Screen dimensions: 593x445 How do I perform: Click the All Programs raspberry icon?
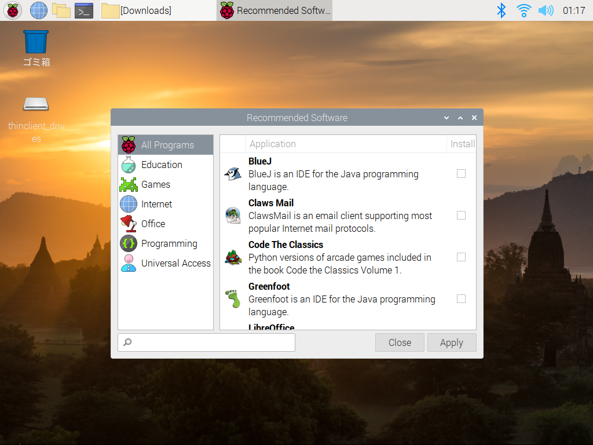click(129, 145)
